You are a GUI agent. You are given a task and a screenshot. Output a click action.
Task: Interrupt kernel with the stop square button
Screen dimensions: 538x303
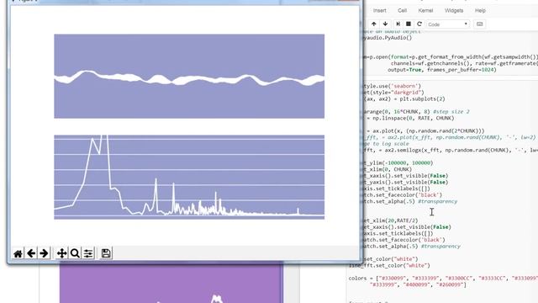coord(409,24)
